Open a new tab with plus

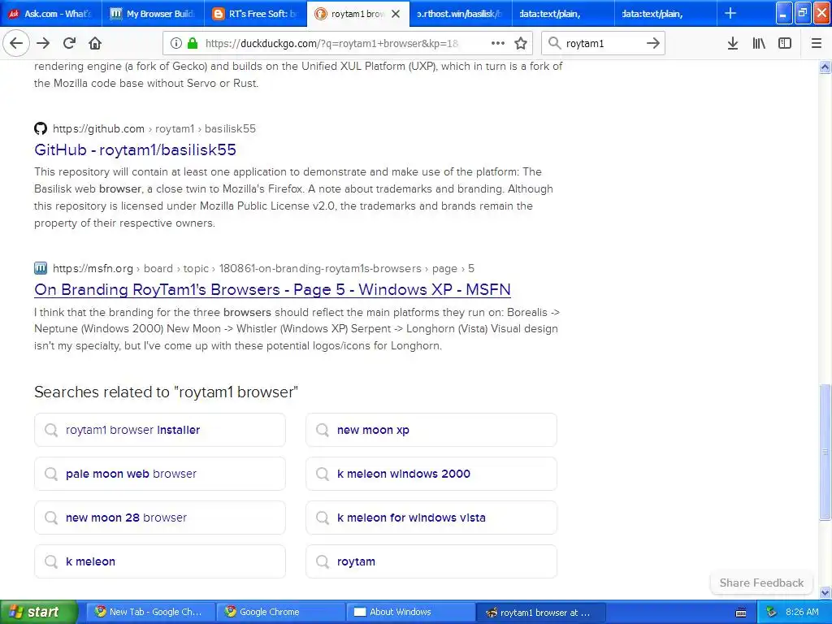(730, 13)
